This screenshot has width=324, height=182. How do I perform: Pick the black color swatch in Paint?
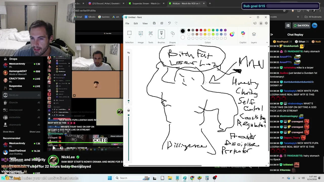pos(189,30)
